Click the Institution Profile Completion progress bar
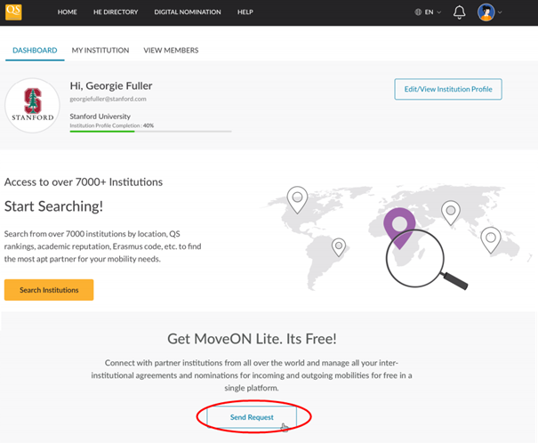 150,132
